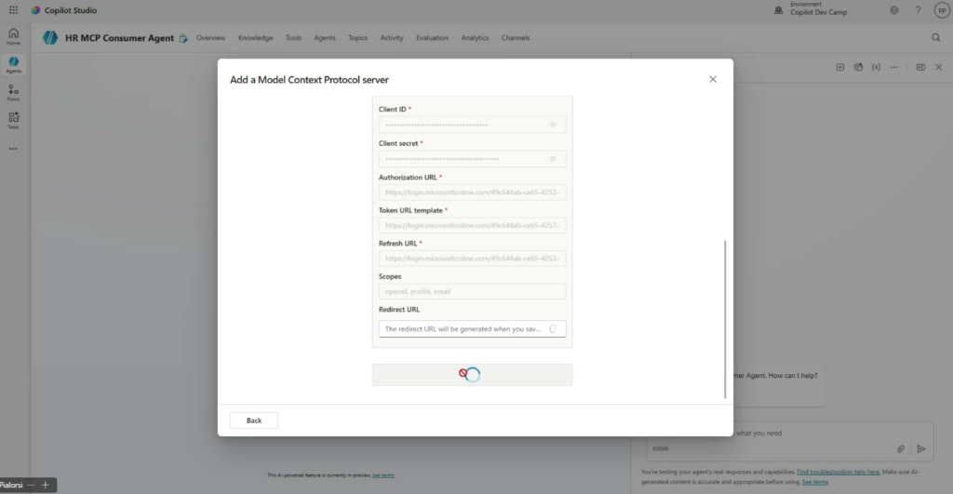This screenshot has width=953, height=494.
Task: Focus the Refresh URL field
Action: (472, 259)
